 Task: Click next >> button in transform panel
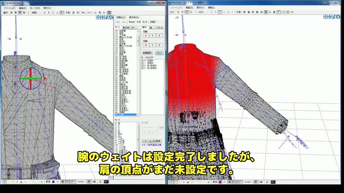(x=124, y=22)
